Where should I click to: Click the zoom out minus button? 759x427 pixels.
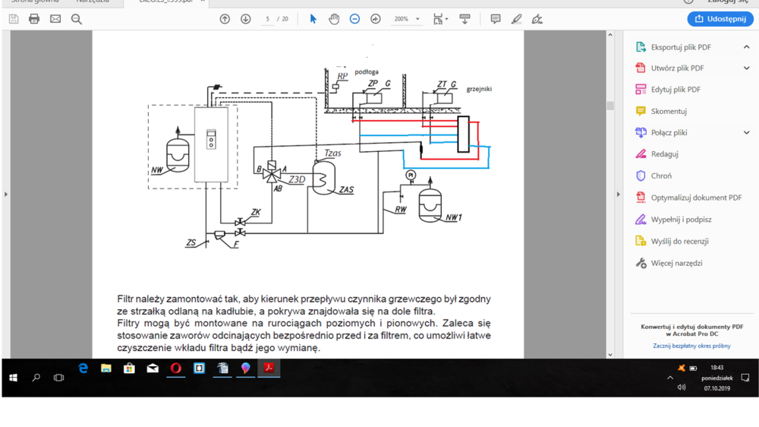click(x=354, y=19)
